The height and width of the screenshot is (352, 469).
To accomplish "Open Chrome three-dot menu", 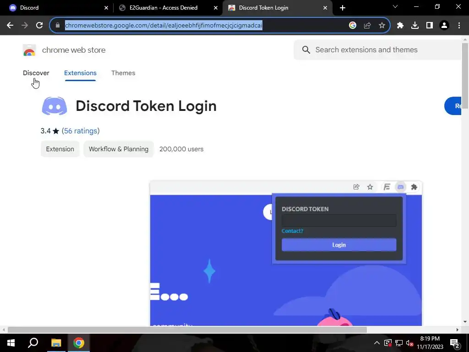I will [459, 26].
